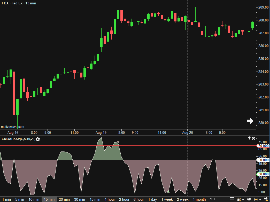The width and height of the screenshot is (270, 202).
Task: Choose the 1 day bar size
Action: tap(152, 199)
